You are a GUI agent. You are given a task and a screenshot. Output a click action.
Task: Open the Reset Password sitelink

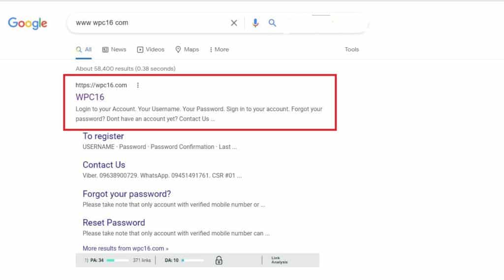114,223
